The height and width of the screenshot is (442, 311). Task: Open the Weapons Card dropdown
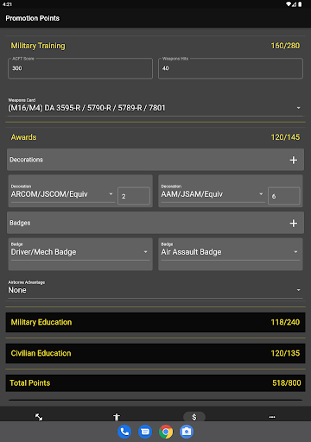click(155, 107)
